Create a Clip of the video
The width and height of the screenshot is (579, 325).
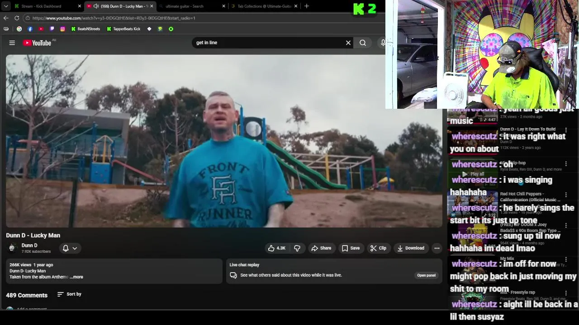(378, 248)
